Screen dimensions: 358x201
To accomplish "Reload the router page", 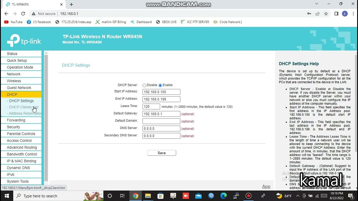I will coord(23,13).
